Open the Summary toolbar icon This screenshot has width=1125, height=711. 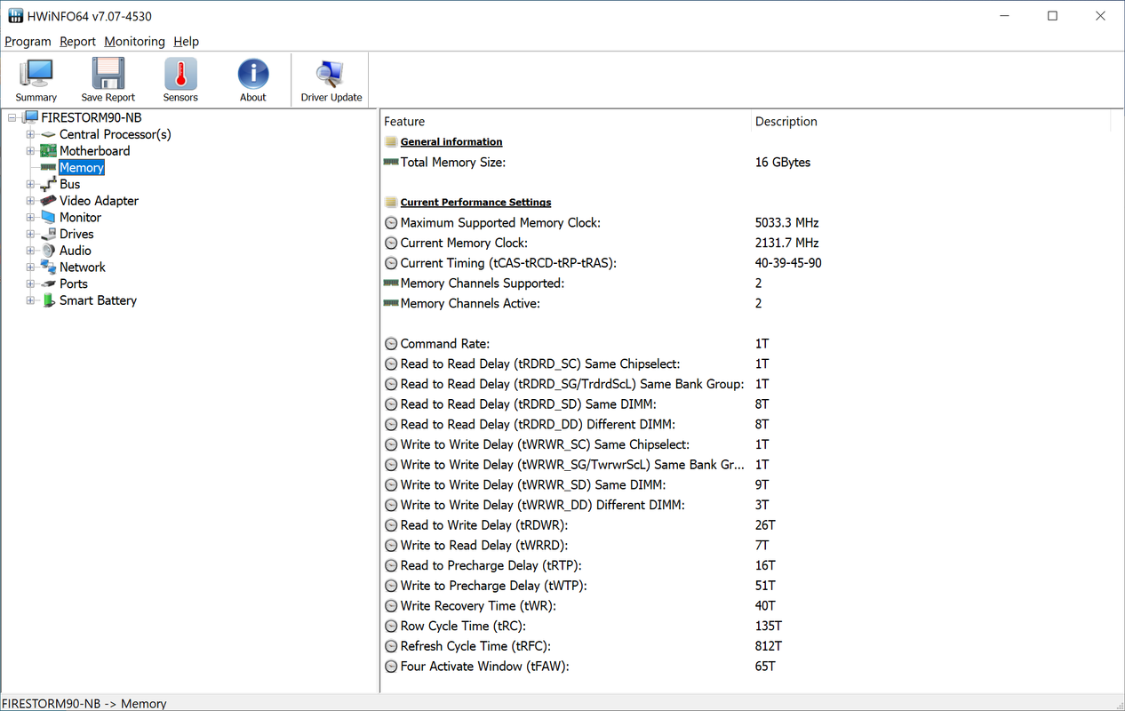click(36, 75)
